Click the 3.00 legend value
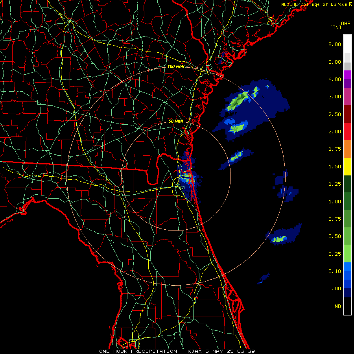Screen dimensions: 354x354 pos(335,97)
